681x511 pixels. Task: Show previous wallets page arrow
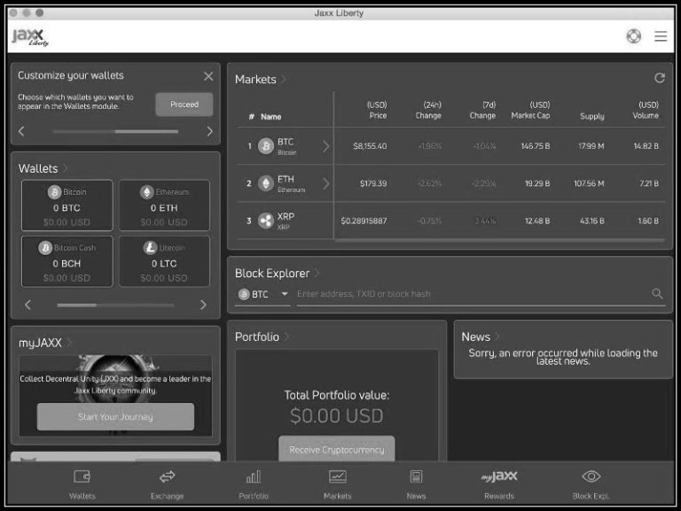pyautogui.click(x=27, y=305)
